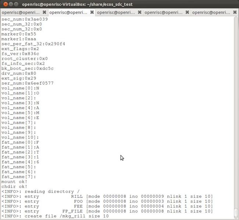The width and height of the screenshot is (239, 220).
Task: Close the third terminal tab
Action: 139,12
